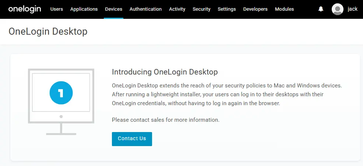363x166 pixels.
Task: Open the jack account menu
Action: pyautogui.click(x=353, y=9)
